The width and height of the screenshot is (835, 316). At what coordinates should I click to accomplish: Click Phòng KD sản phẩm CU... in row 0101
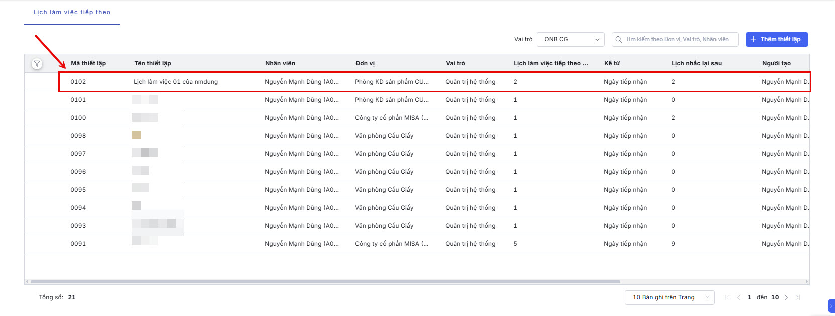pos(392,100)
